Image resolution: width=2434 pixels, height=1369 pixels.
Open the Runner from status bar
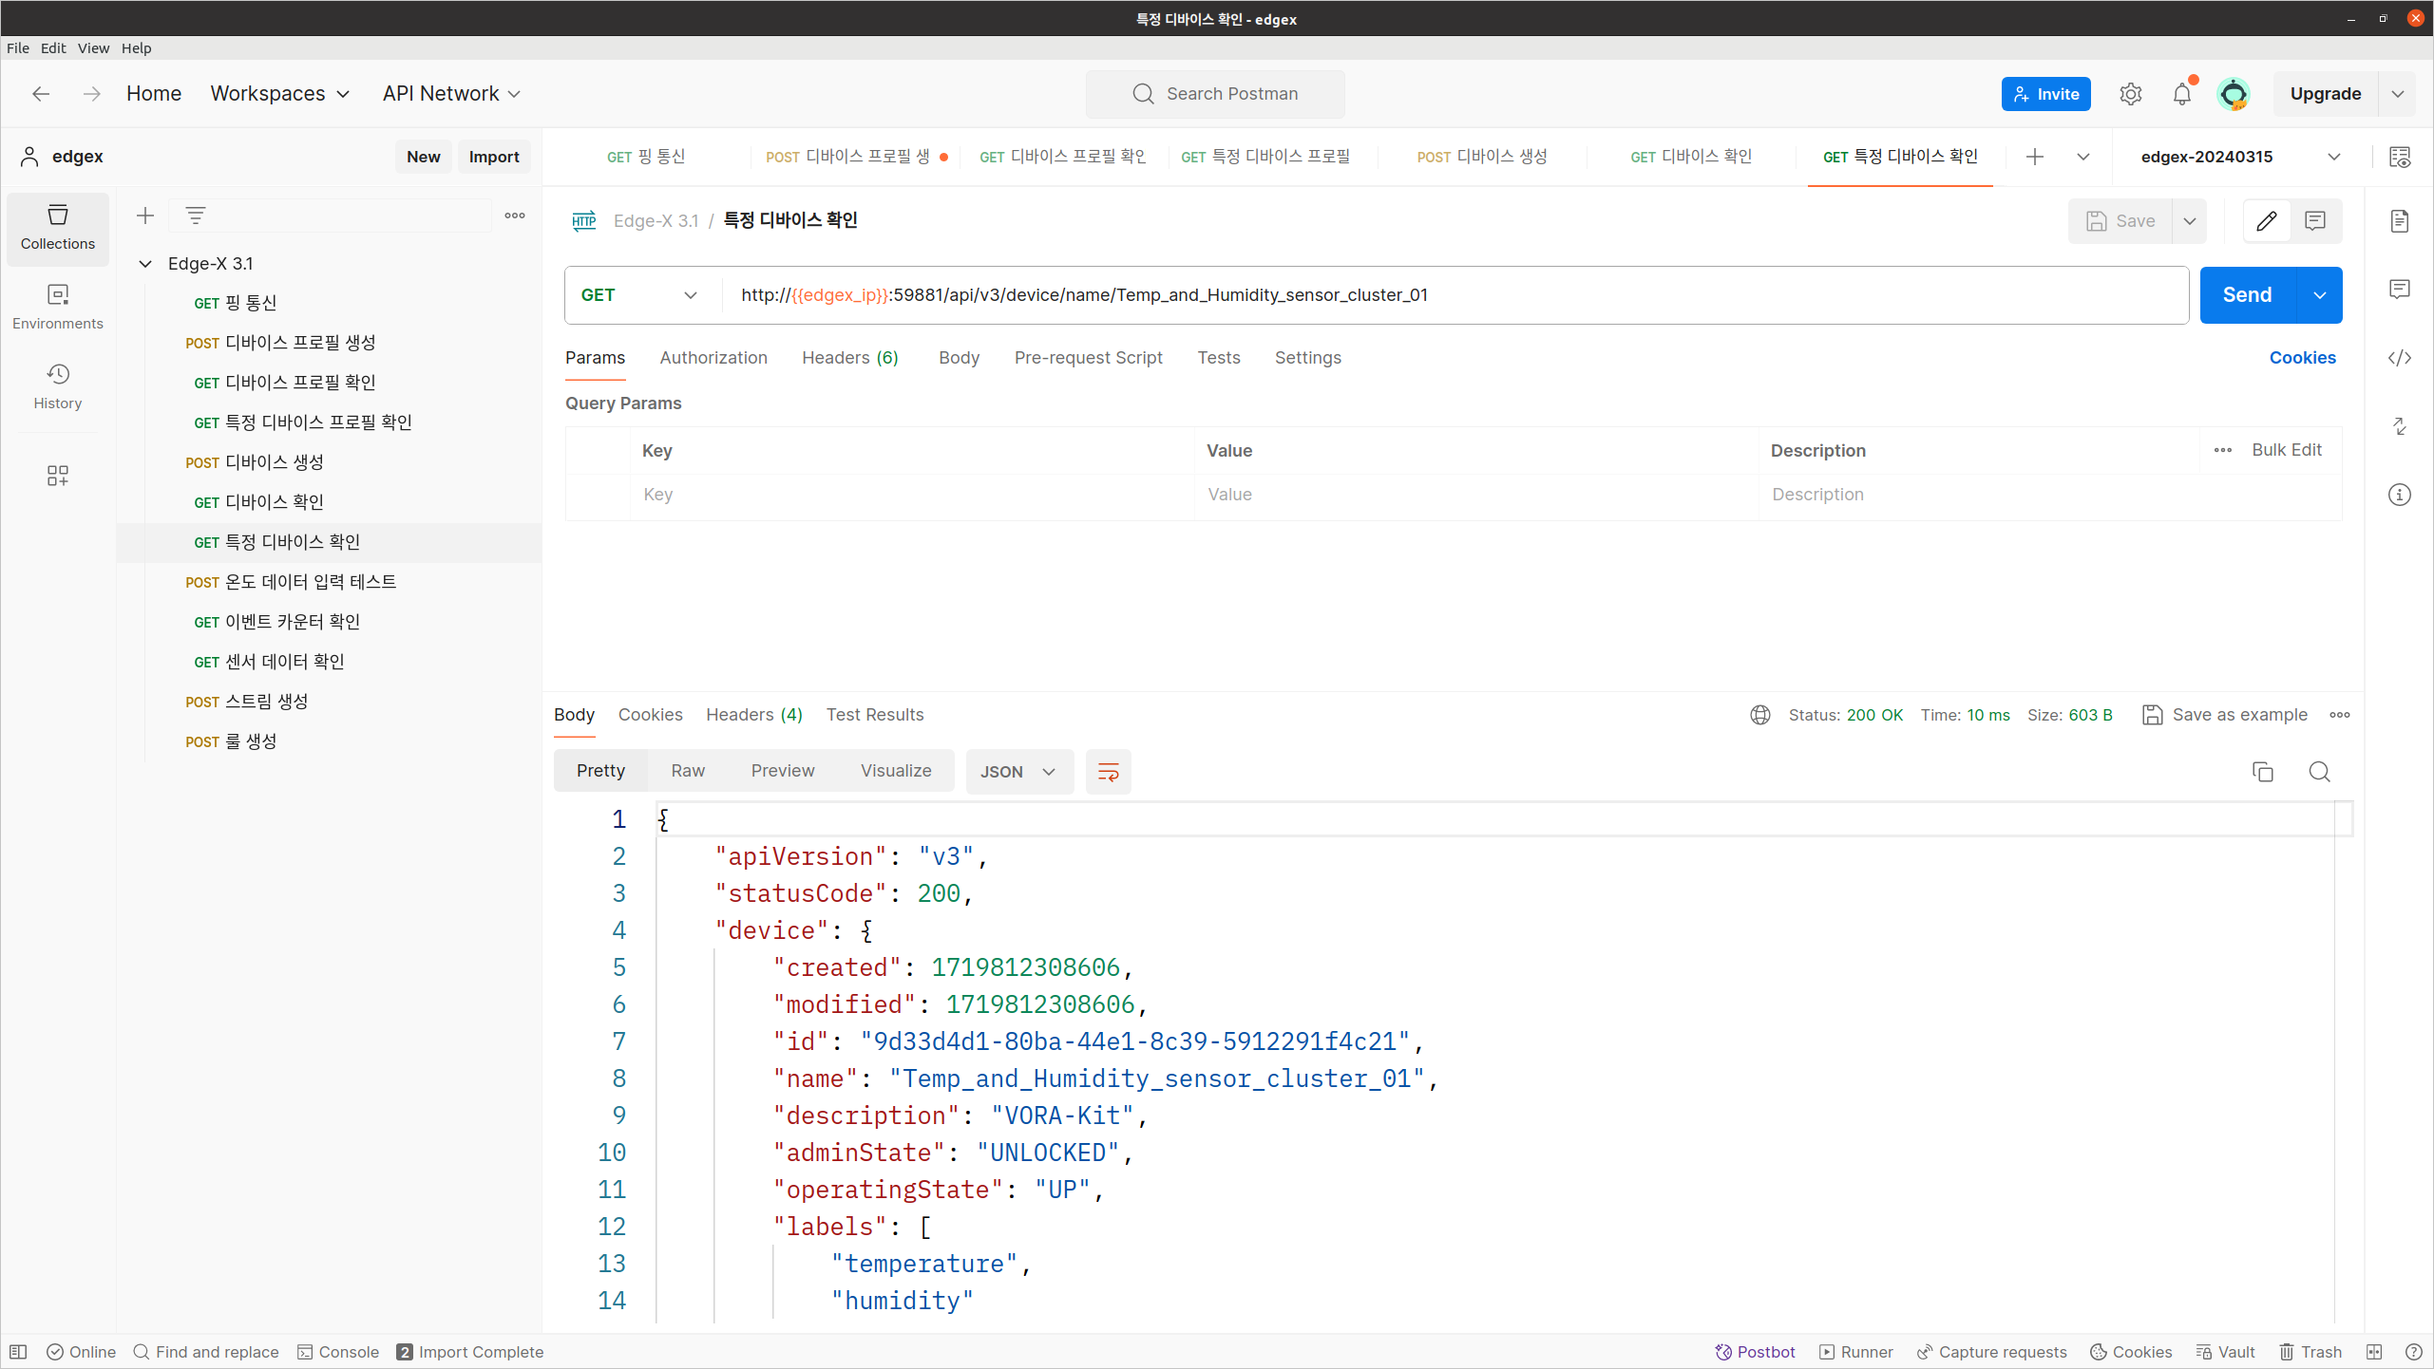pos(1855,1352)
